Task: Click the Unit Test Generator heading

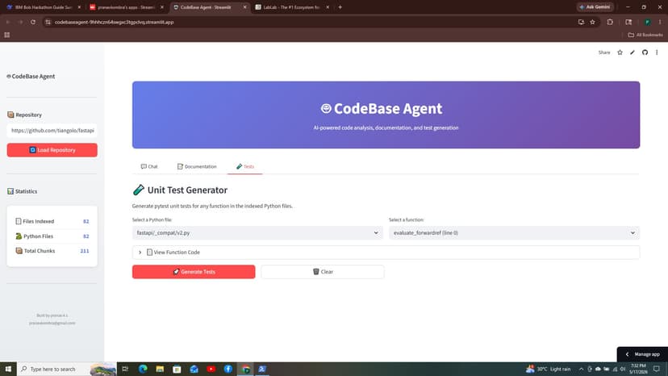Action: tap(180, 190)
